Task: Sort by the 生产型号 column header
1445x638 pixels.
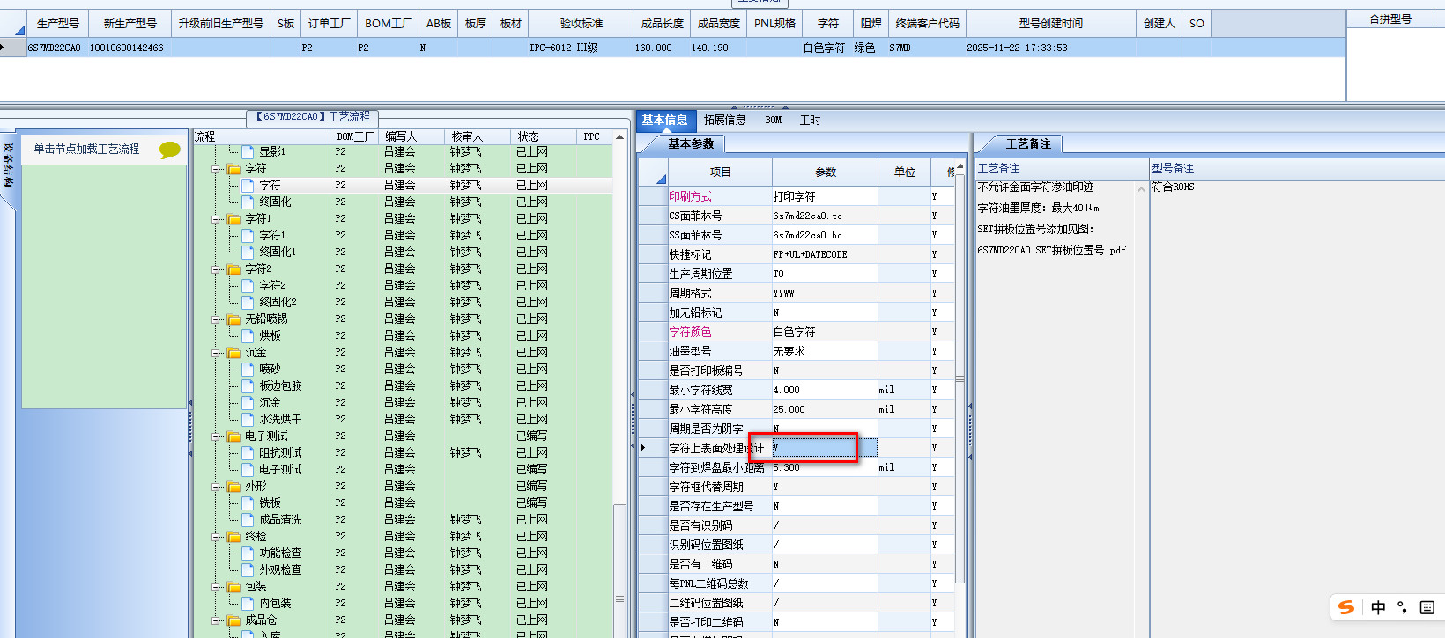Action: pyautogui.click(x=57, y=24)
